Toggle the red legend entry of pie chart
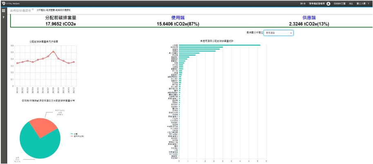The image size is (373, 164). [75, 136]
